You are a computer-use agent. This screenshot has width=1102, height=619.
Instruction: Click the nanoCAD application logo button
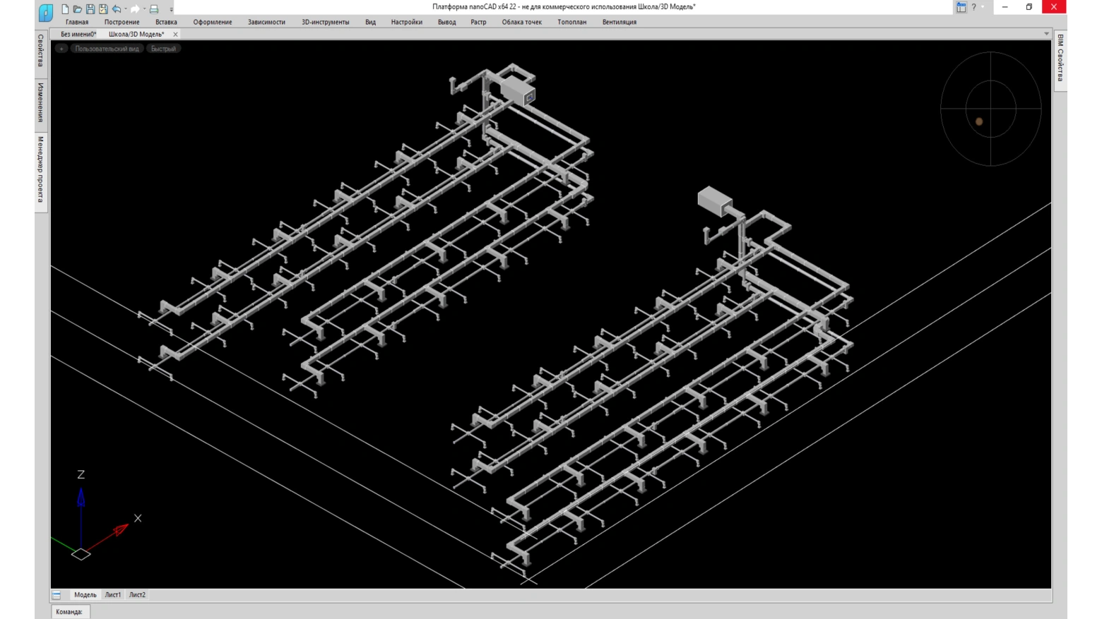click(46, 12)
